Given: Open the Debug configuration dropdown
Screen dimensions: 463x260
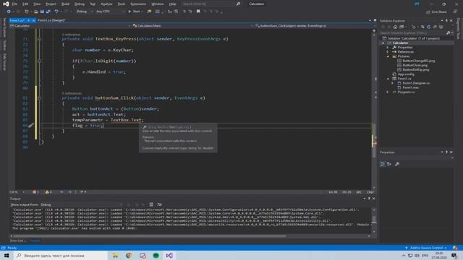Looking at the screenshot, I should (x=84, y=12).
